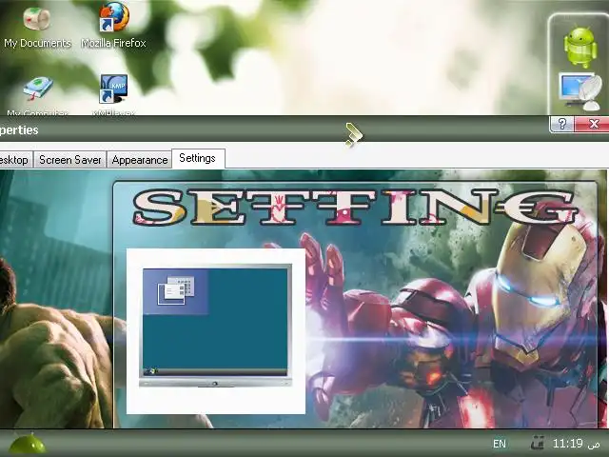
Task: Click the monitor preview thumbnail
Action: tap(216, 327)
